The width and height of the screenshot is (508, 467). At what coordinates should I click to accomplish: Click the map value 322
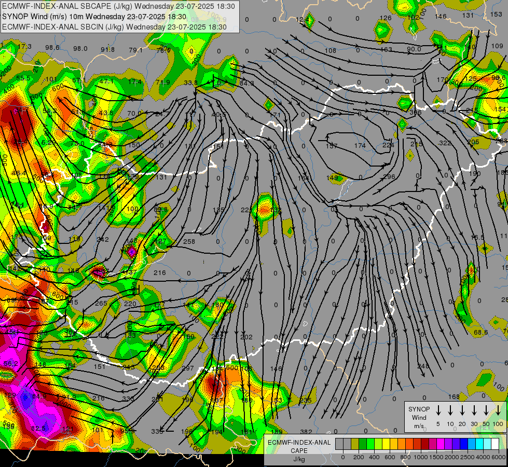445,143
